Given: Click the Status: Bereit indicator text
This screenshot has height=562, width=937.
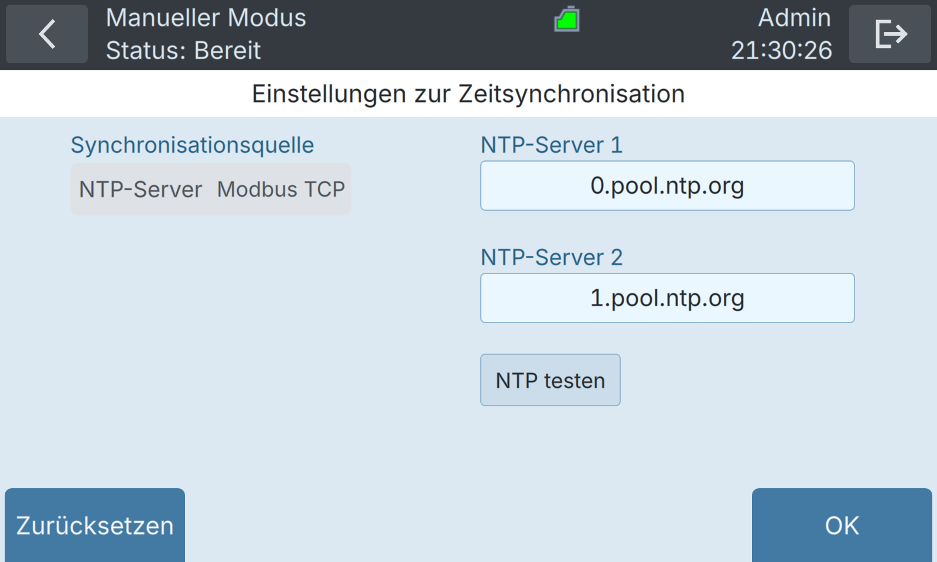Looking at the screenshot, I should pos(183,50).
